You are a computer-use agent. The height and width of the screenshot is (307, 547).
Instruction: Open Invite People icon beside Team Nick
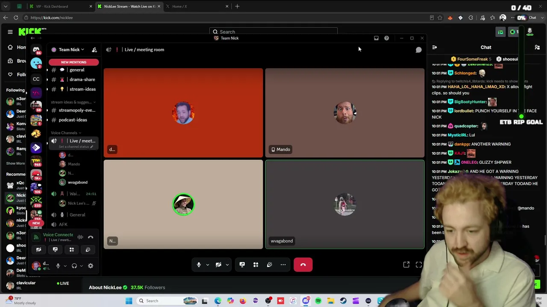click(94, 50)
